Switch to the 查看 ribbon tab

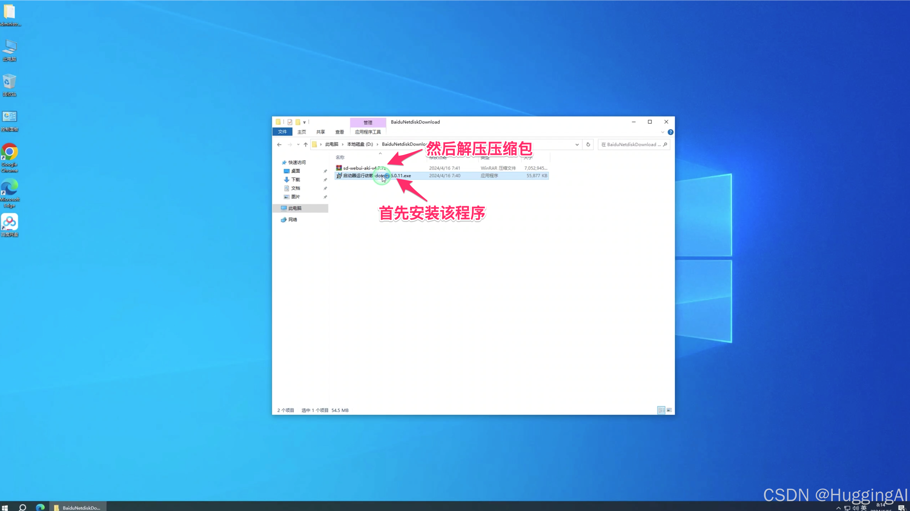(339, 132)
